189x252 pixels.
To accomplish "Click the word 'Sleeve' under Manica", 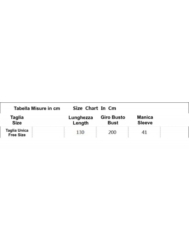I will pos(145,123).
